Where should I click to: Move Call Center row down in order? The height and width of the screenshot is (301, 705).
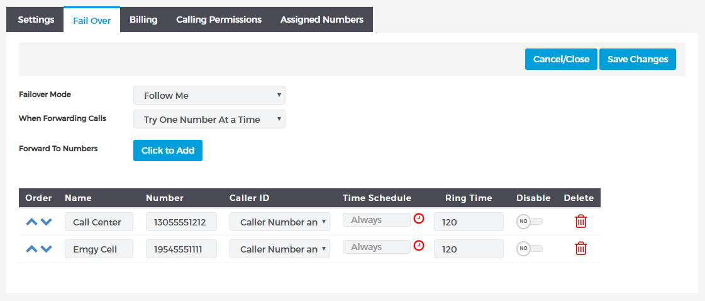point(47,222)
